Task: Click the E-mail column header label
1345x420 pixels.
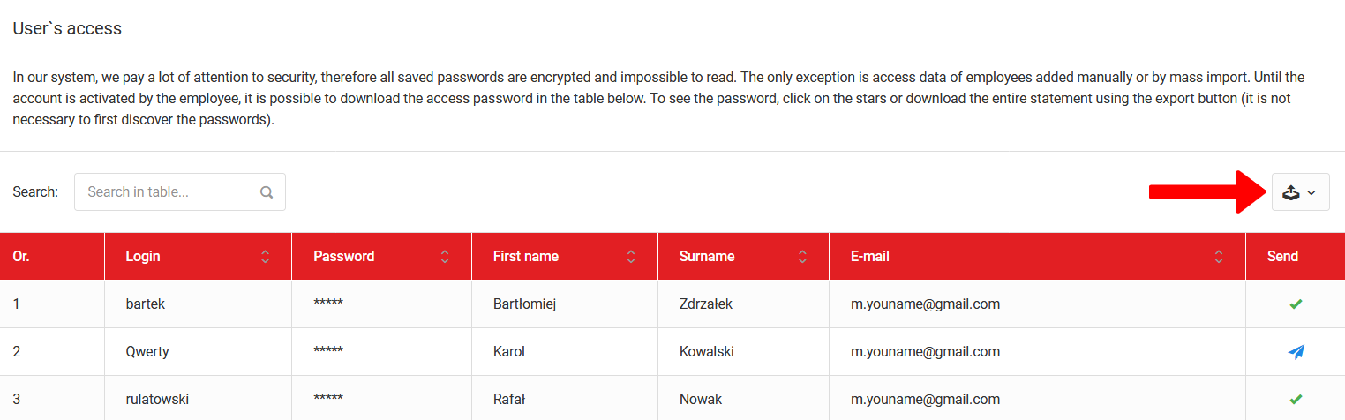Action: pyautogui.click(x=870, y=257)
